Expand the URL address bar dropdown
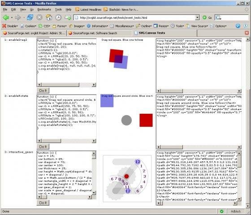The height and width of the screenshot is (215, 251). (197, 17)
